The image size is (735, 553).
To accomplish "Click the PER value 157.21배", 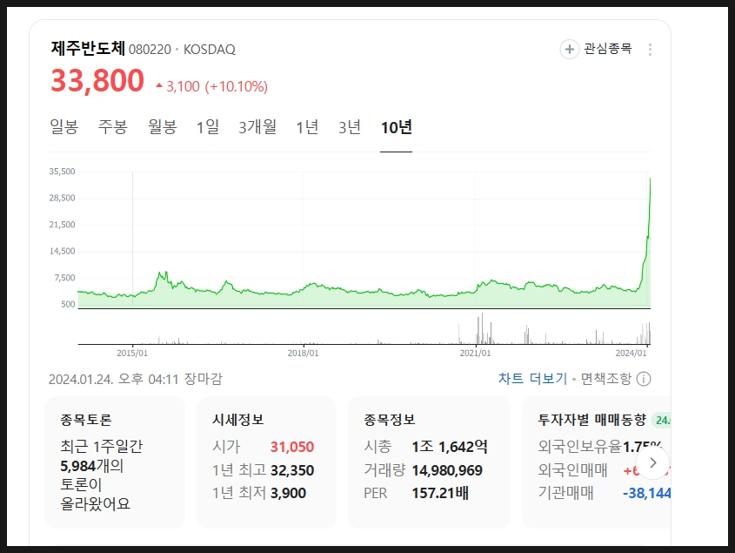I will (440, 494).
